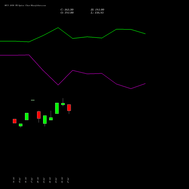The height and width of the screenshot is (189, 189).
Task: Click the close value C: 165.30
Action: pyautogui.click(x=67, y=10)
